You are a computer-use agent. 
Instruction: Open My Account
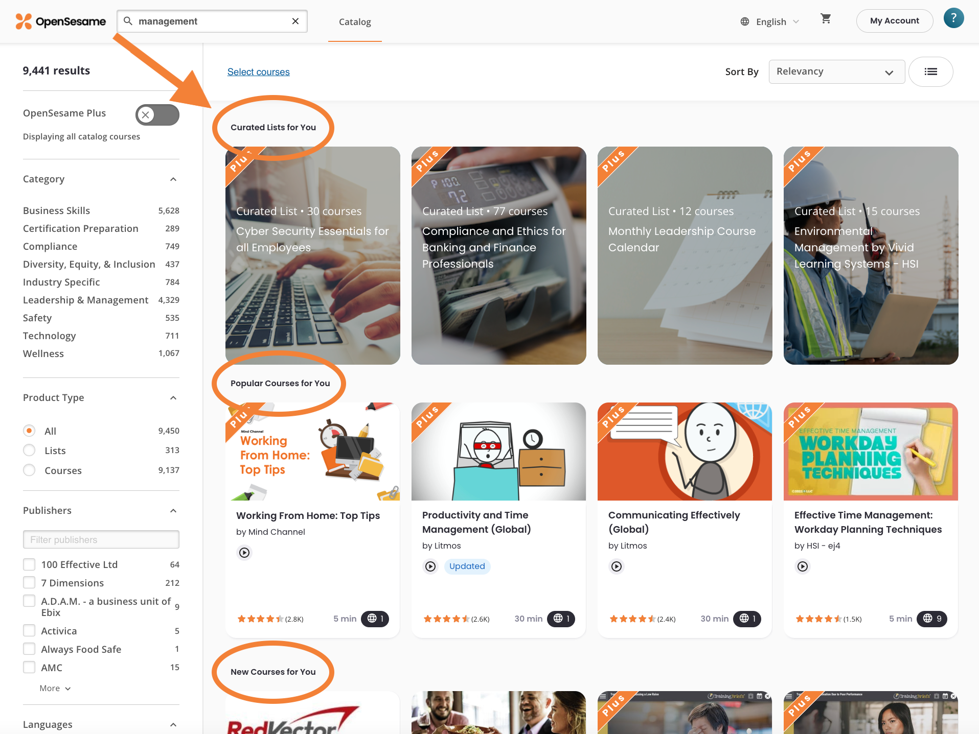tap(894, 21)
